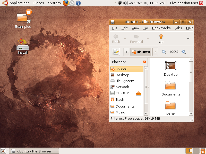Launch Firefox from the top panel
Image resolution: width=206 pixels, height=154 pixels.
66,3
